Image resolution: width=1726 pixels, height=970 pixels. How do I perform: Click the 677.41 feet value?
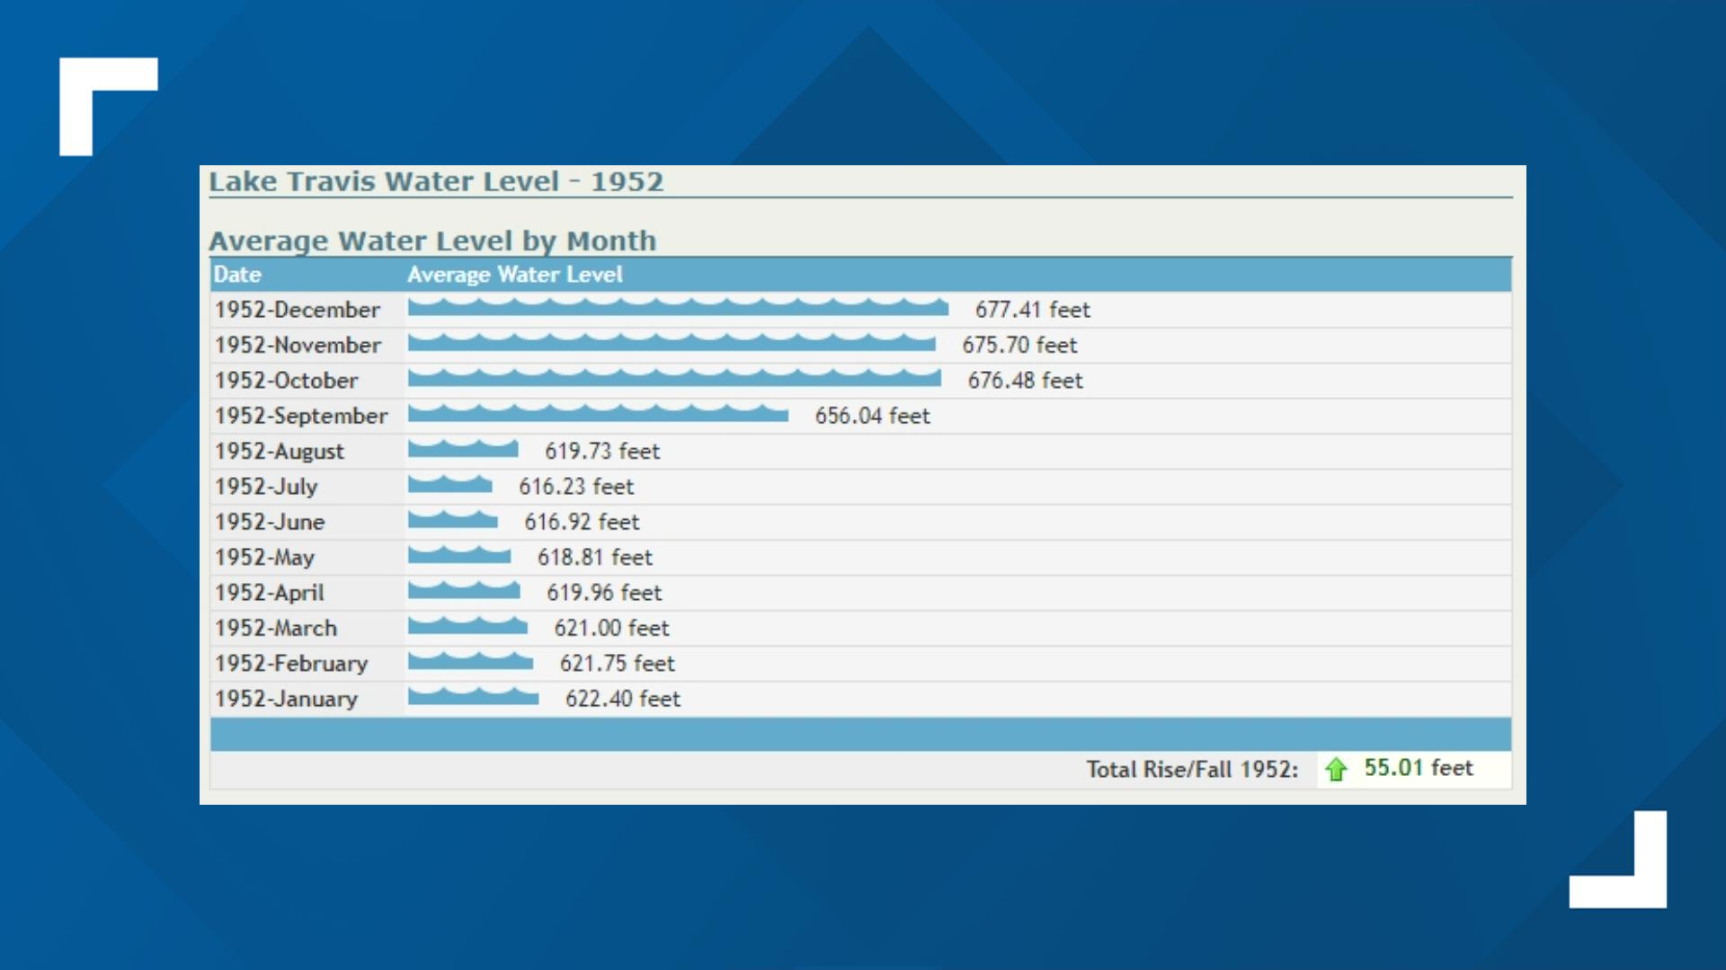coord(1032,310)
